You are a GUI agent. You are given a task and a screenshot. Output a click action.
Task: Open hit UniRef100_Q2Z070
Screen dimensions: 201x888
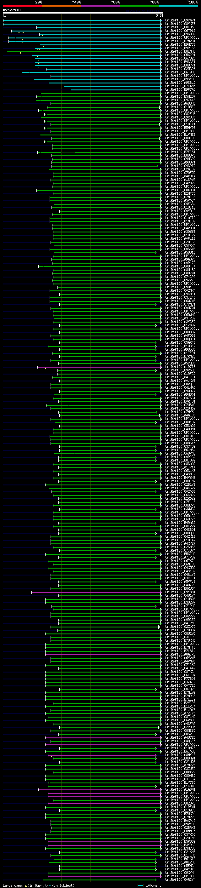[x=180, y=627]
